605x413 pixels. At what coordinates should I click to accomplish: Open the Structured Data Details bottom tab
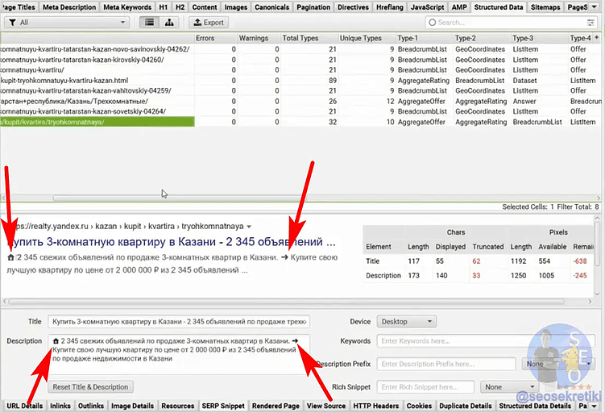[x=535, y=406]
